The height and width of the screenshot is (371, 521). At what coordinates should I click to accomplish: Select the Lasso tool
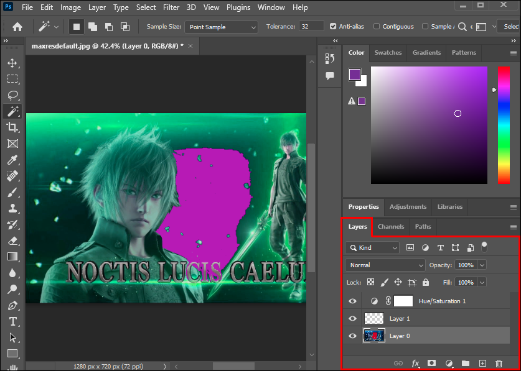point(12,95)
